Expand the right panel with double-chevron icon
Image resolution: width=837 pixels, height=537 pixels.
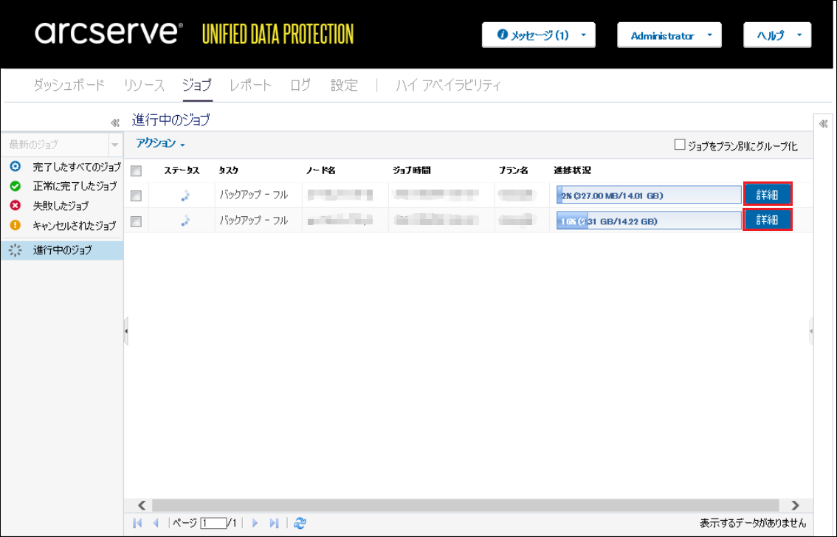pos(824,123)
